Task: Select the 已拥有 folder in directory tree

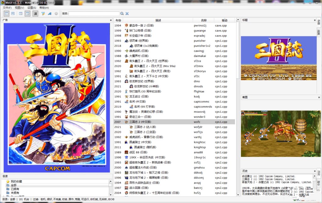Action: click(15, 189)
